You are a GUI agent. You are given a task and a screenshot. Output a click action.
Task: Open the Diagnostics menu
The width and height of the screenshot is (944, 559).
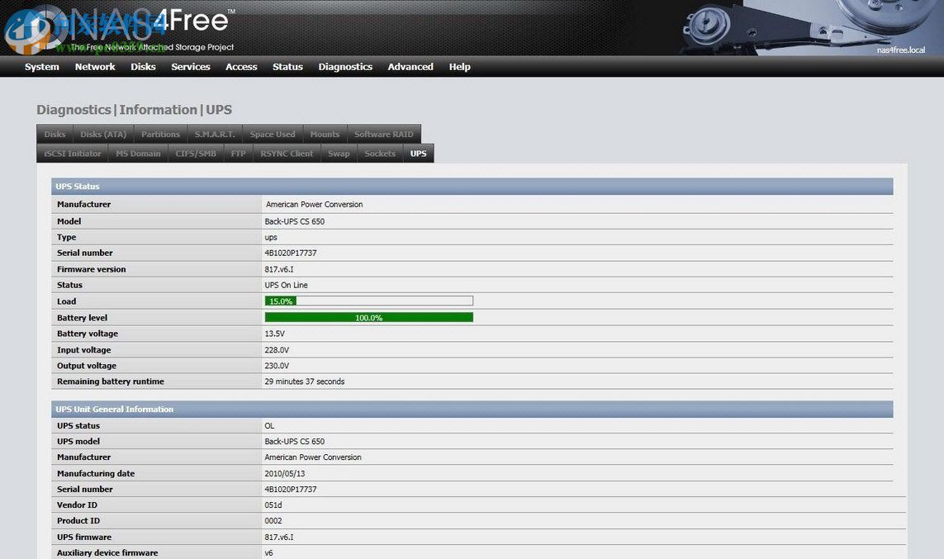(345, 67)
